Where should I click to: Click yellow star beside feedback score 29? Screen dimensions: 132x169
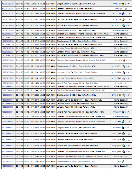click(123, 4)
